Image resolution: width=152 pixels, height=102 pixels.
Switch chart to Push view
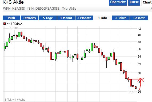(11, 18)
